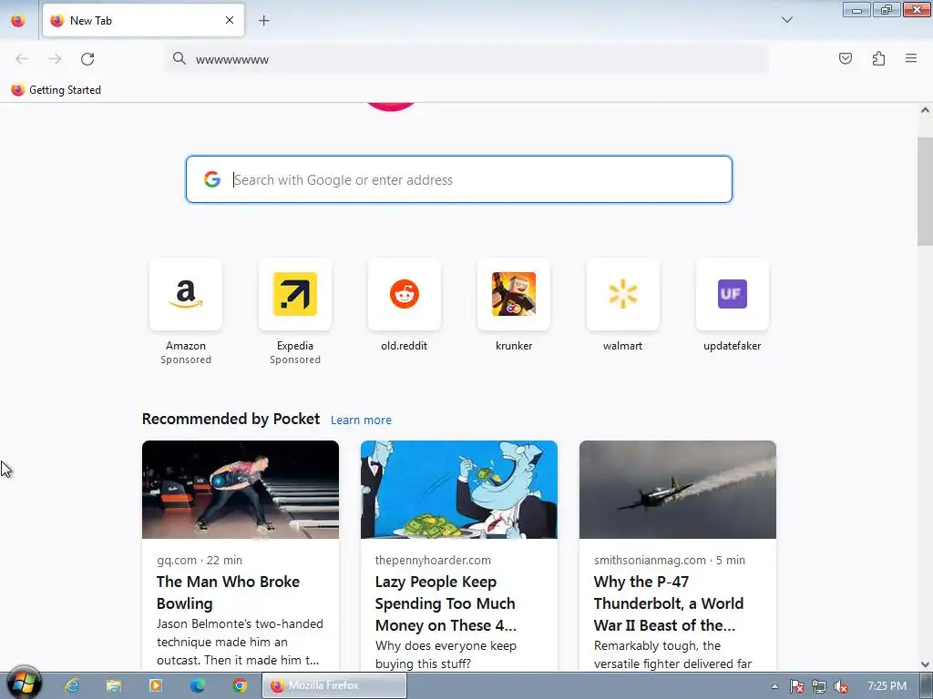The height and width of the screenshot is (699, 933).
Task: Click the page scrollbar up arrow
Action: tap(925, 110)
